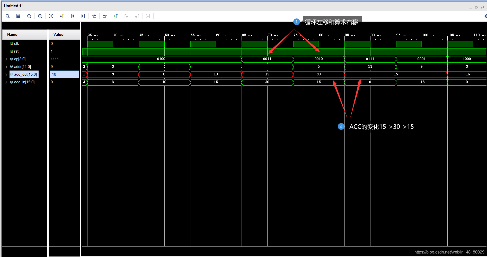Click the 0111 segment in op waveform

(x=370, y=59)
